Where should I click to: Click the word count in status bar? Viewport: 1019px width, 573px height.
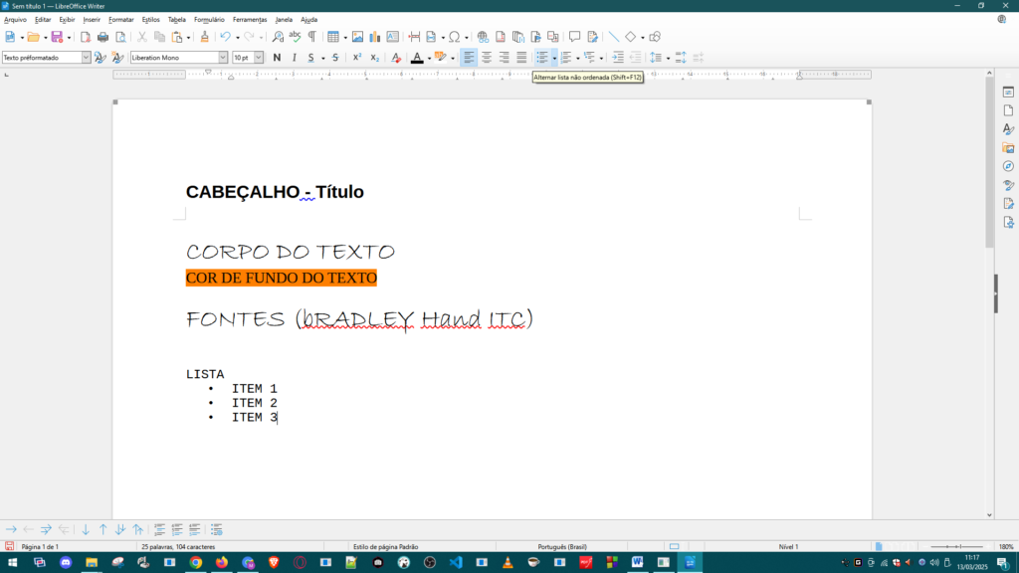pos(178,547)
